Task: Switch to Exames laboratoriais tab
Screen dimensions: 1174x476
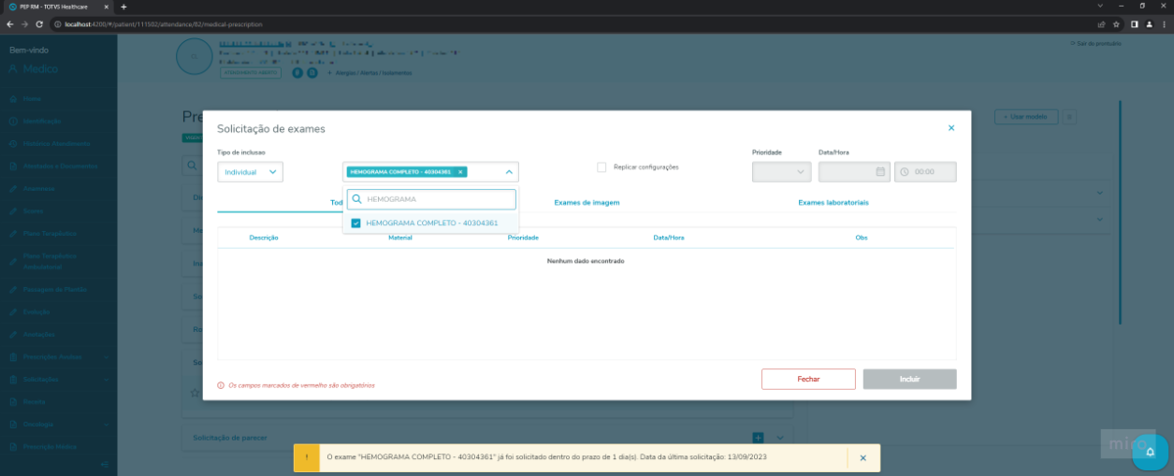Action: [x=833, y=202]
